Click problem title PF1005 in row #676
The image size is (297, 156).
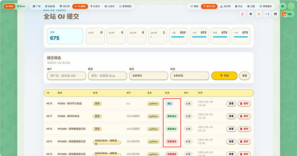71,129
